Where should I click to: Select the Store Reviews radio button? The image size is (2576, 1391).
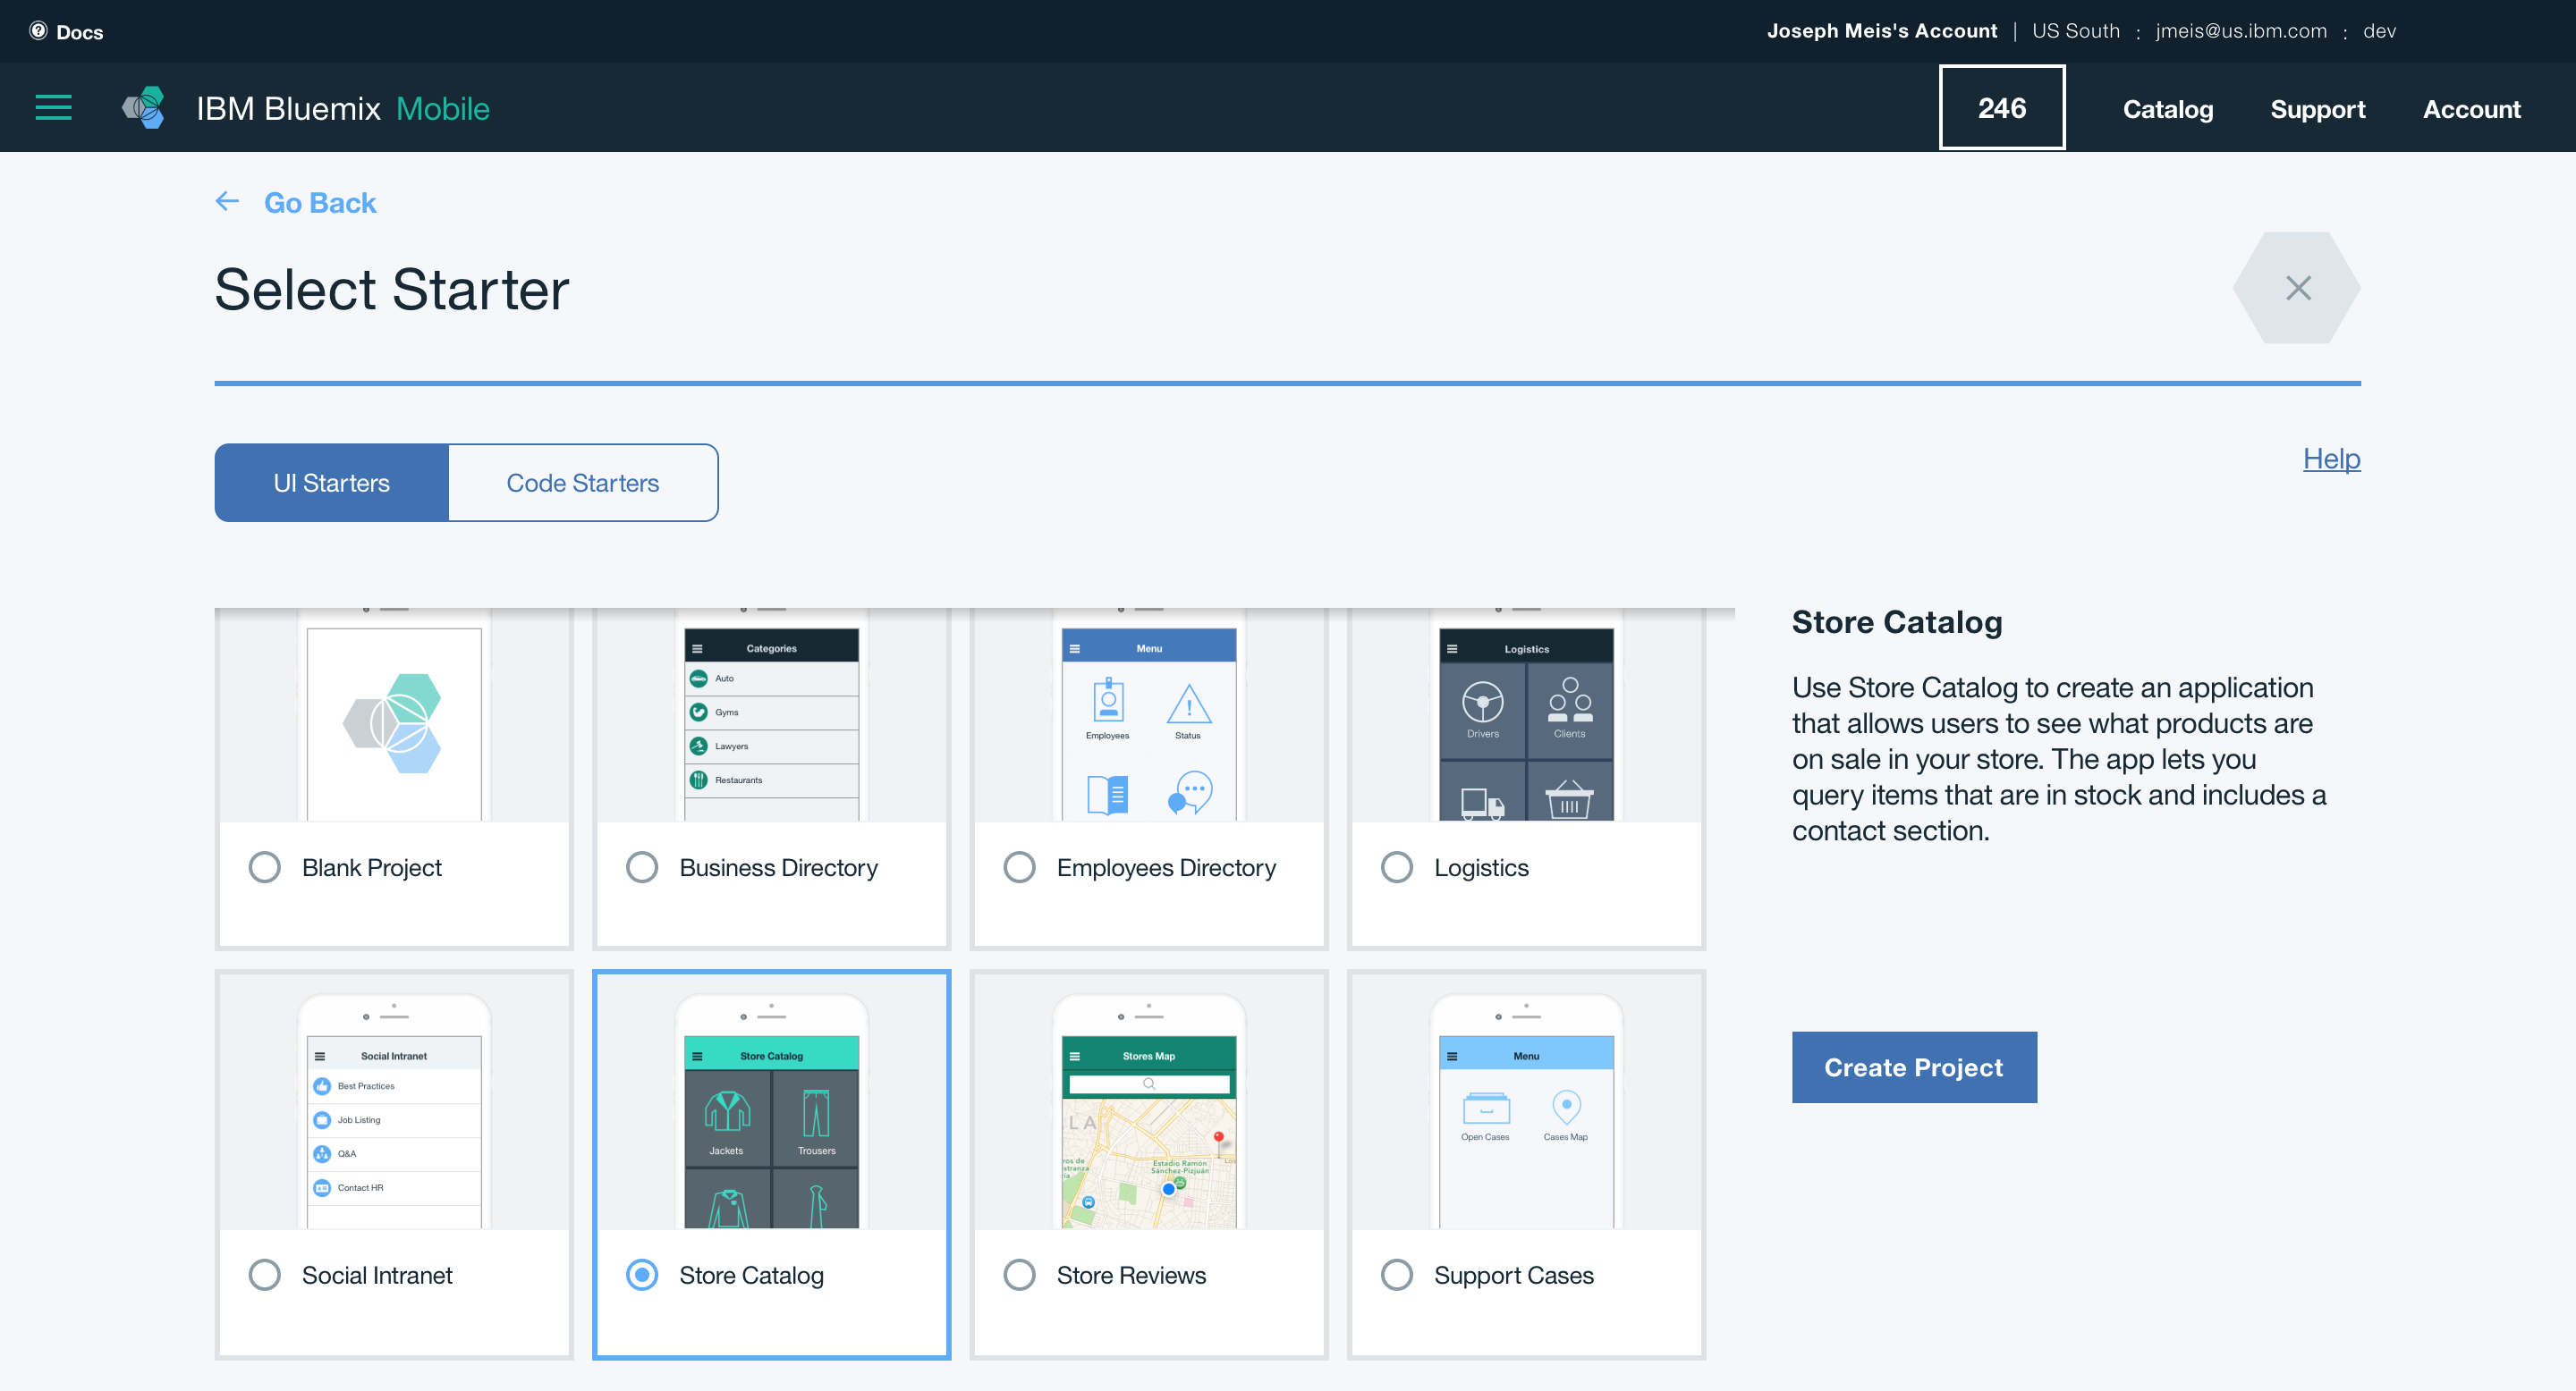tap(1019, 1275)
